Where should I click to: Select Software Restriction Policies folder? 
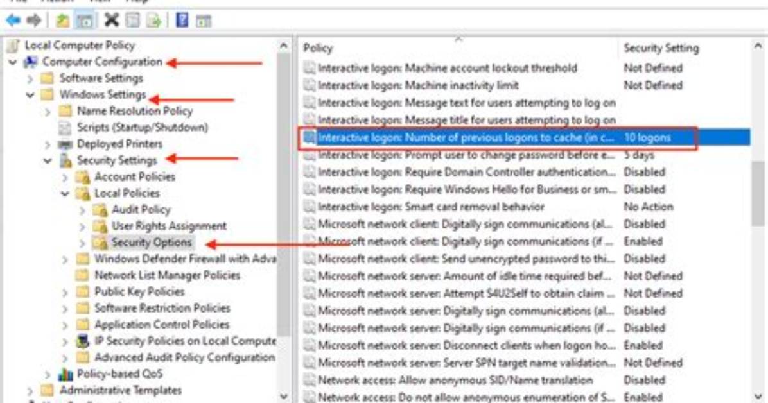pos(162,308)
